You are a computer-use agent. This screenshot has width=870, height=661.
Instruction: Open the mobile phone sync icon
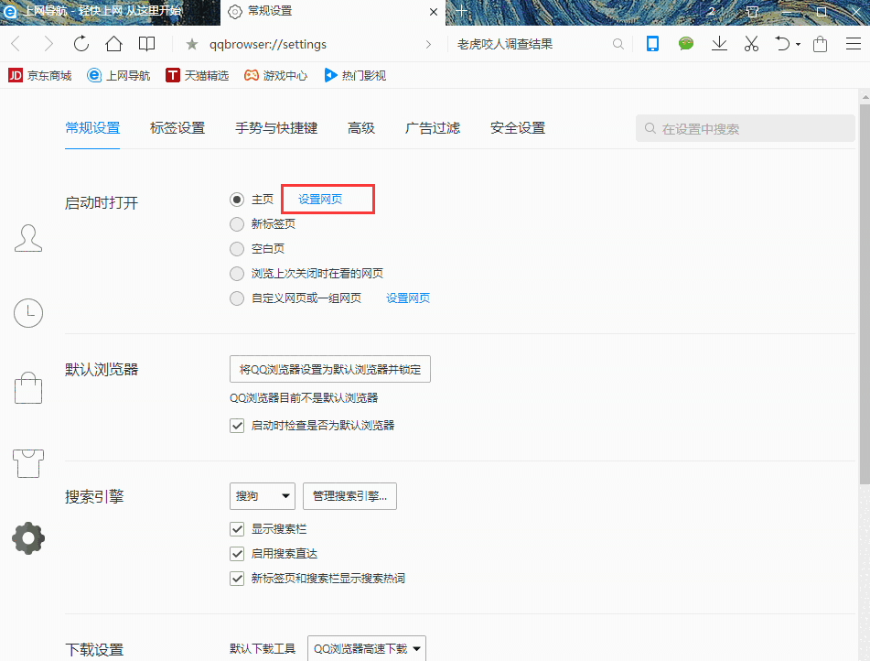point(651,43)
